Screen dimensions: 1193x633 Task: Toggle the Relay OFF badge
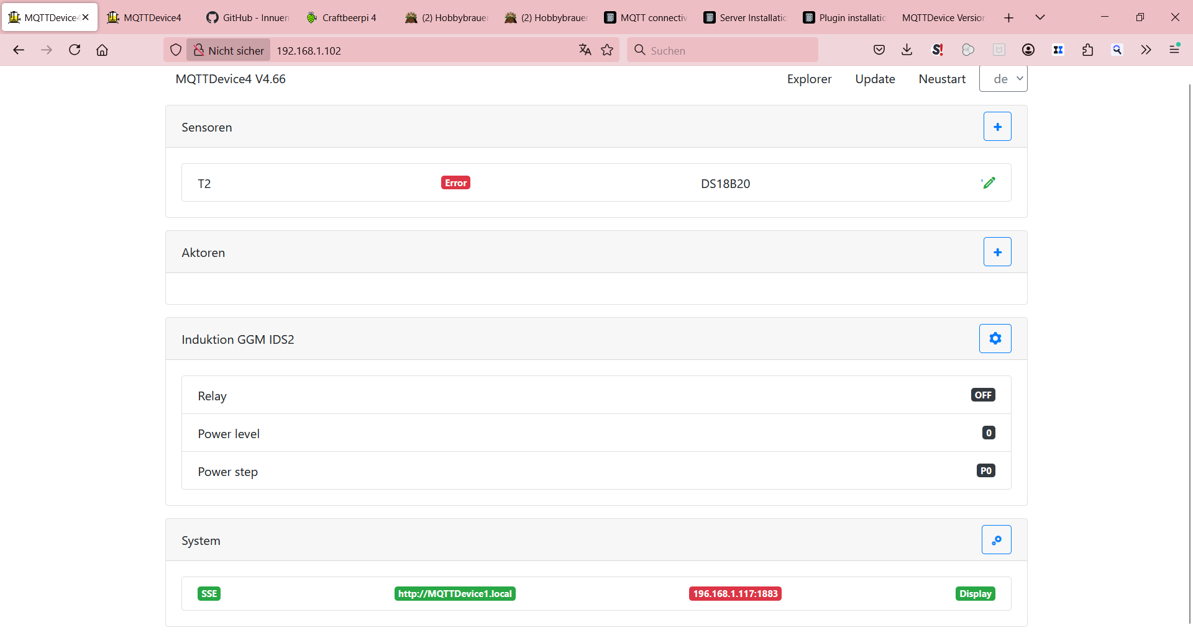(x=982, y=395)
